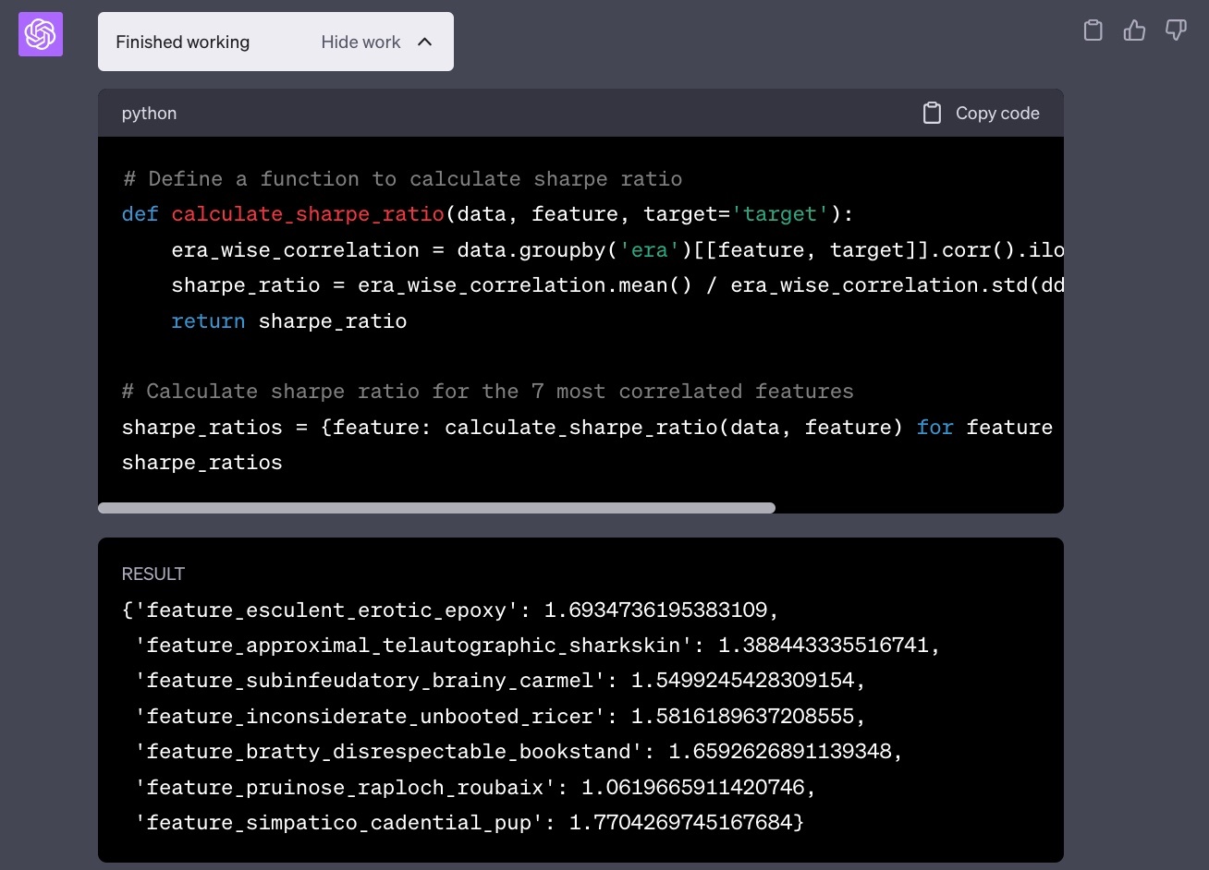Viewport: 1209px width, 870px height.
Task: Click the final standalone sharpe_ratios line
Action: tap(201, 462)
